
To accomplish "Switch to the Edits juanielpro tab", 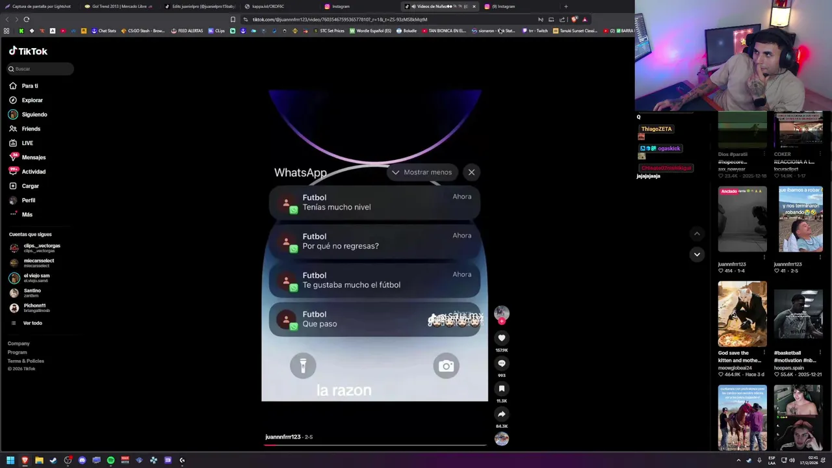I will [200, 6].
